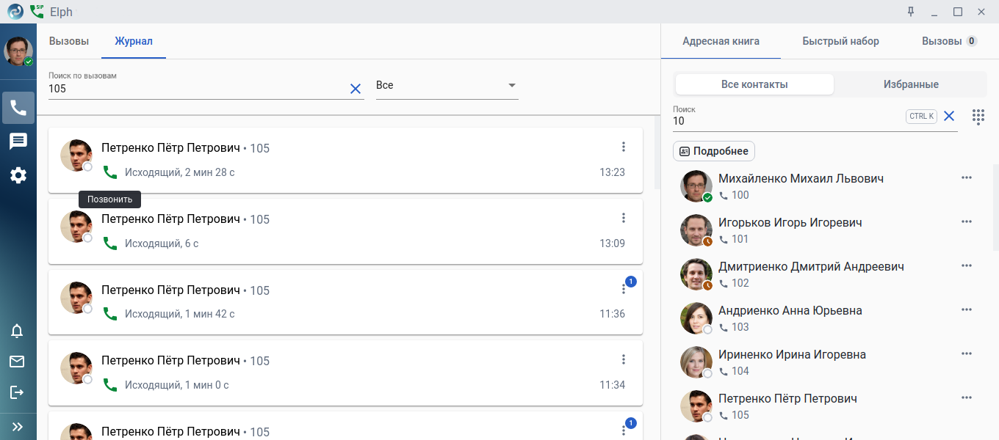
Task: Call back from the 13:23 outgoing call
Action: (x=110, y=172)
